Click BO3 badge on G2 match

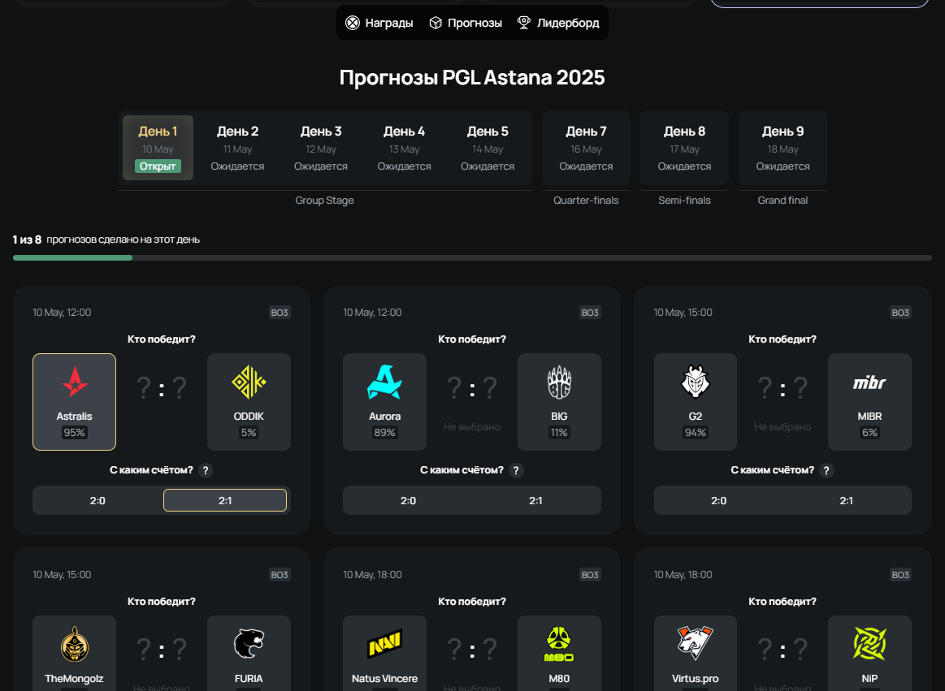click(900, 313)
